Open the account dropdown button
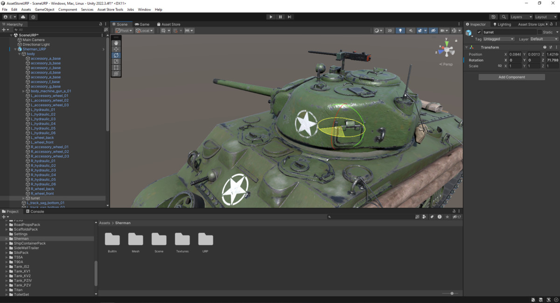Screen dimensions: 560x303 coord(9,17)
